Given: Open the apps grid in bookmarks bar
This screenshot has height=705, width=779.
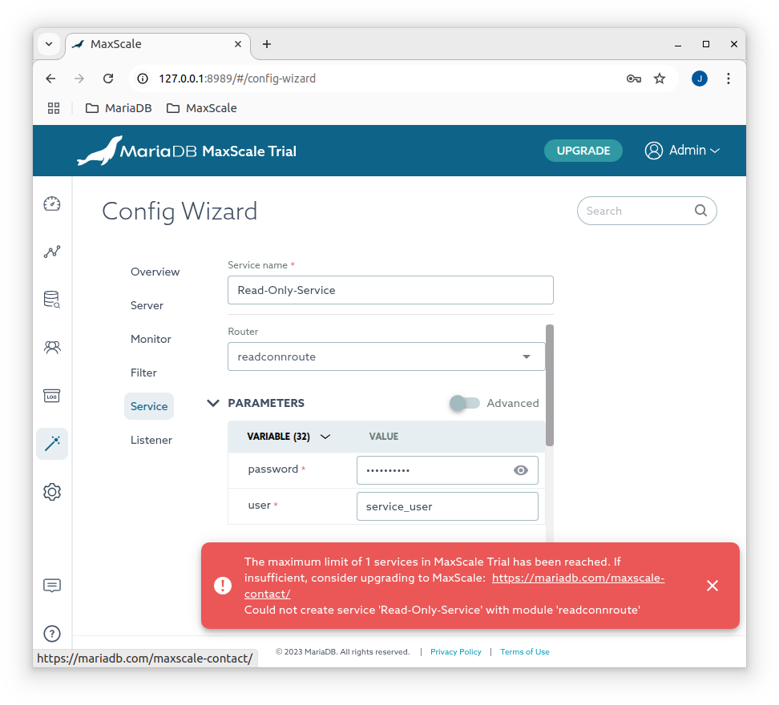Looking at the screenshot, I should pyautogui.click(x=54, y=108).
